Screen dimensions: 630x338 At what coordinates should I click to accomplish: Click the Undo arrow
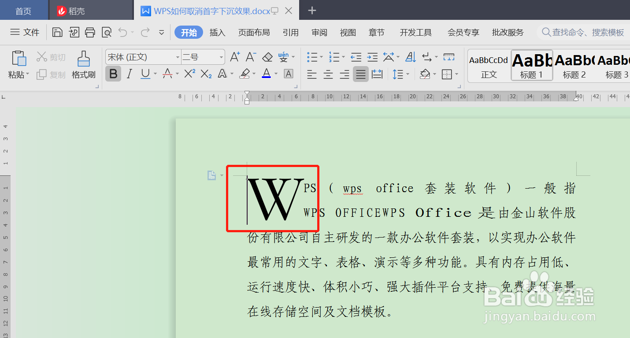122,32
